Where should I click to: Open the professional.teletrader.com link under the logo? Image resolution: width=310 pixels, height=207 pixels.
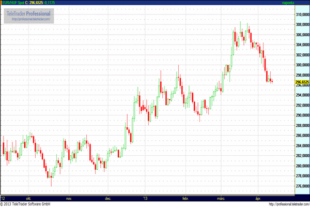[x=32, y=19]
